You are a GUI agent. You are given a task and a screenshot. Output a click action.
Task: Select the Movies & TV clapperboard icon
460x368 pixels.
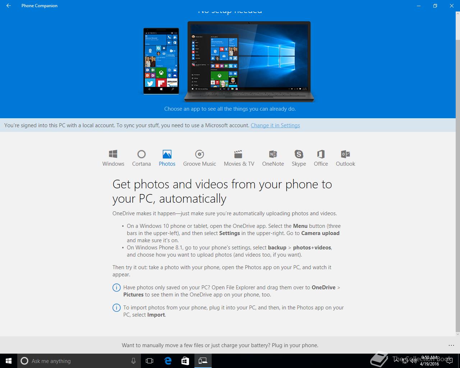coord(238,154)
